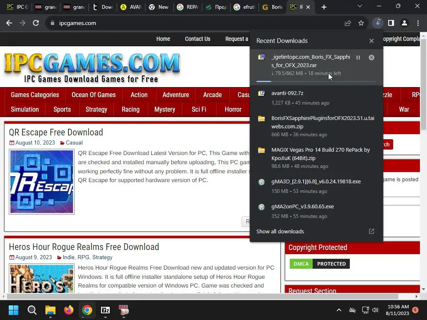The height and width of the screenshot is (320, 427).
Task: Open the Games Categories menu
Action: 35,95
